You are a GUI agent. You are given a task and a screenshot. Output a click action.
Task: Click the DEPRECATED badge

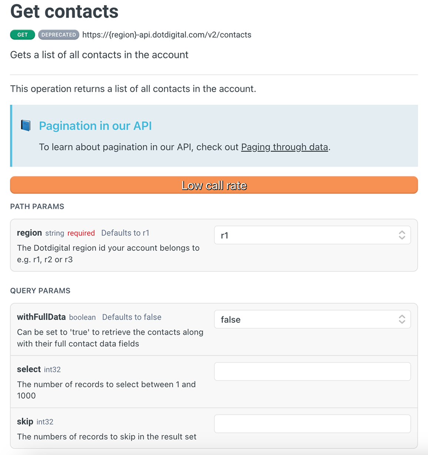[x=58, y=35]
